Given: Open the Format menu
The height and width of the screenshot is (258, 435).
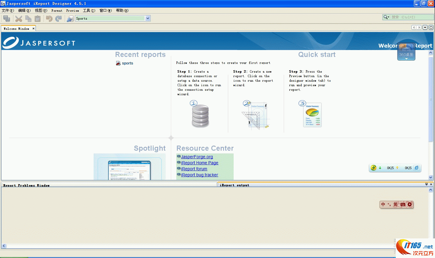Looking at the screenshot, I should [x=57, y=11].
